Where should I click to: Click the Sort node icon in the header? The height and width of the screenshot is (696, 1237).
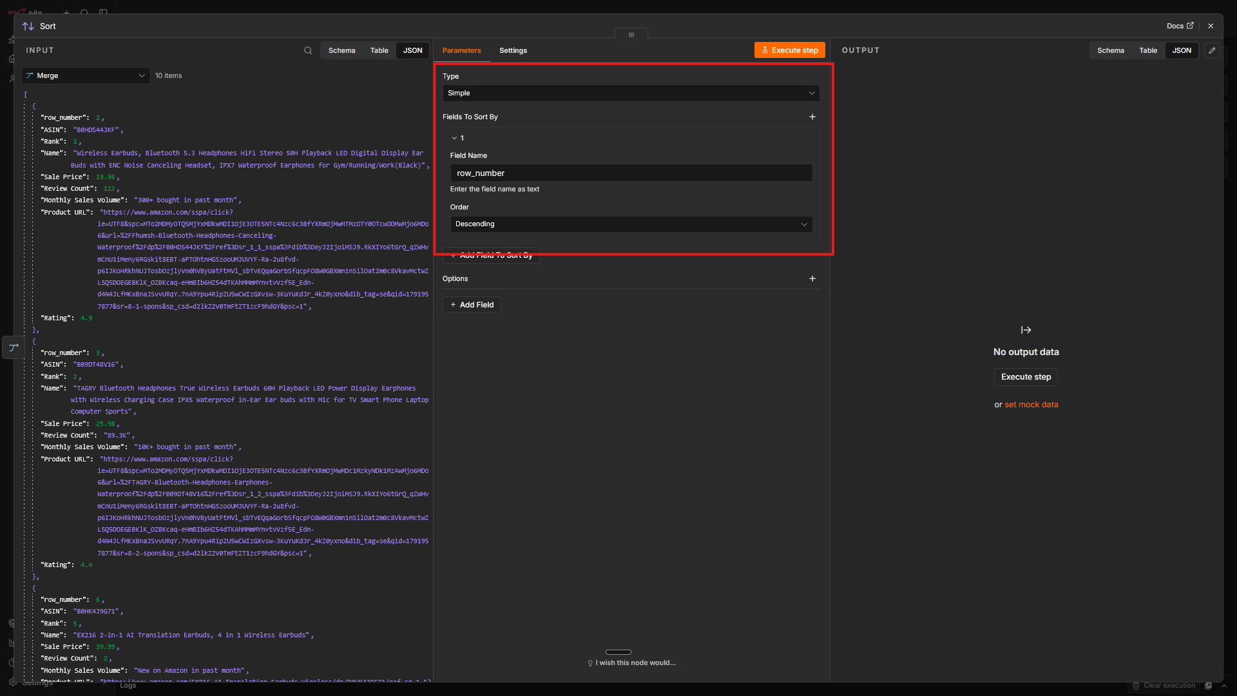pyautogui.click(x=28, y=26)
